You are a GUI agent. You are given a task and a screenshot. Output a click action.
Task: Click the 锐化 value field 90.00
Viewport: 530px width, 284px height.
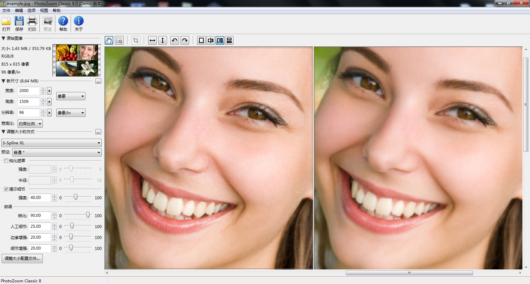tap(40, 215)
